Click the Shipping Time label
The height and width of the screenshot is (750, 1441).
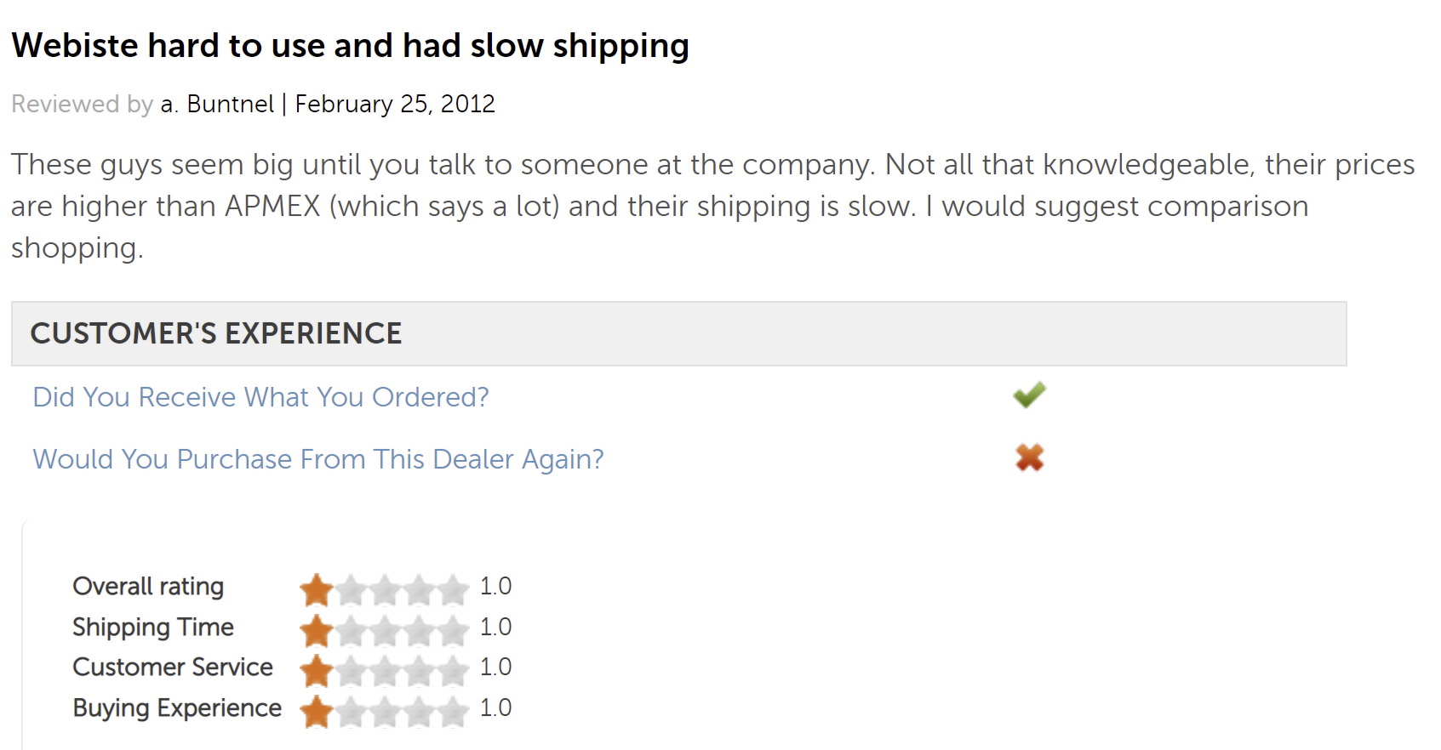click(153, 627)
